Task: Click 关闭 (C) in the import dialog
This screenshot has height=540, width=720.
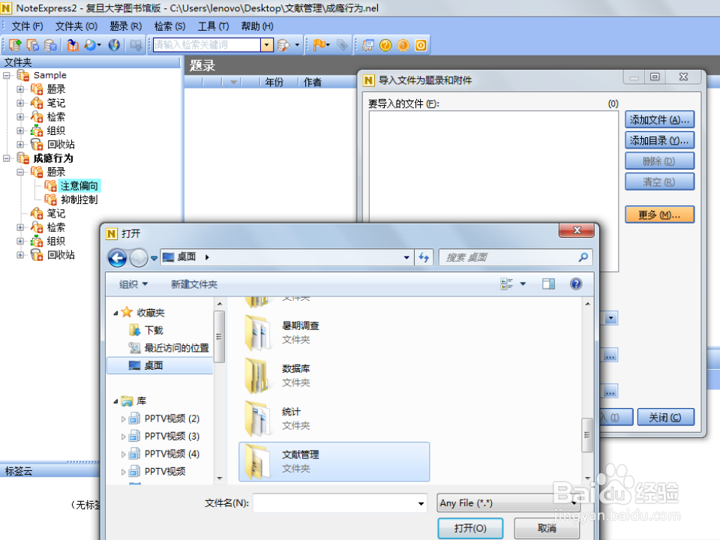Action: coord(665,418)
